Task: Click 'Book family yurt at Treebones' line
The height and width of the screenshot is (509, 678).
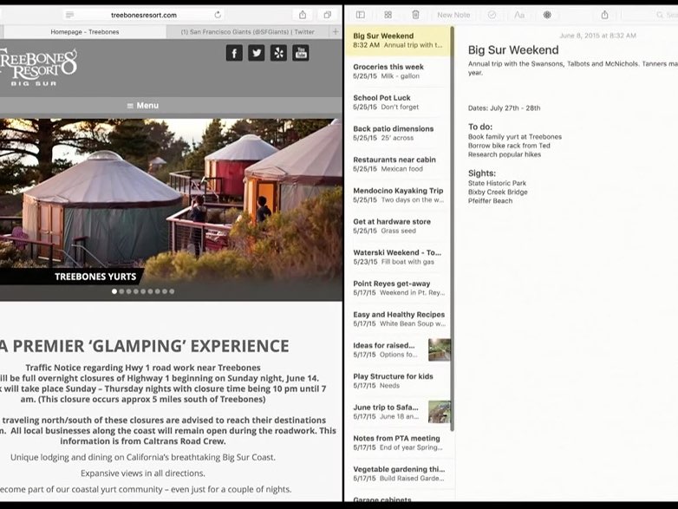Action: (515, 137)
